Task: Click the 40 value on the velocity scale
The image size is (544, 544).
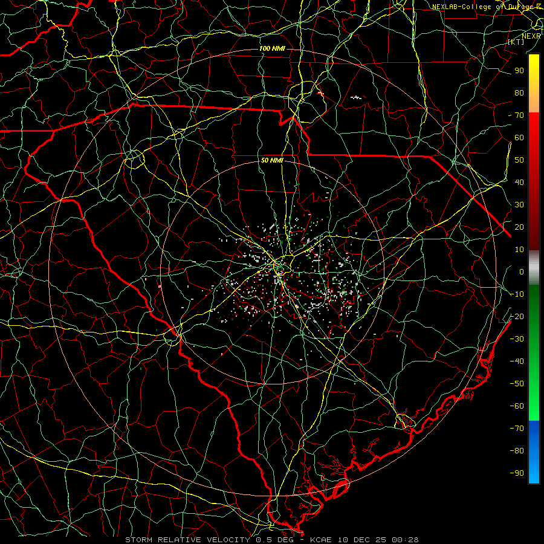Action: 519,183
